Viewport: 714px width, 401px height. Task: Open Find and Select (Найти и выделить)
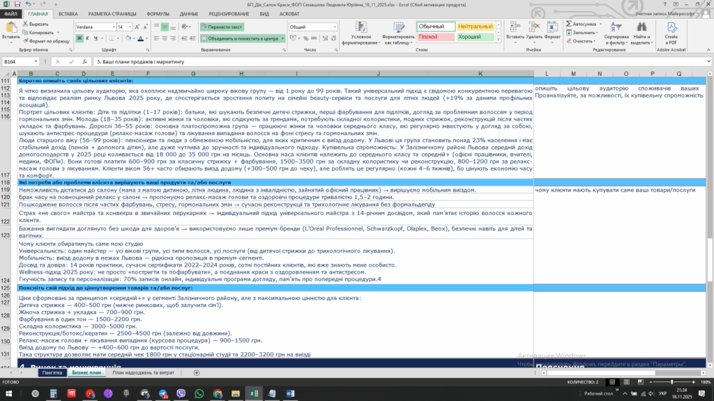click(x=642, y=32)
